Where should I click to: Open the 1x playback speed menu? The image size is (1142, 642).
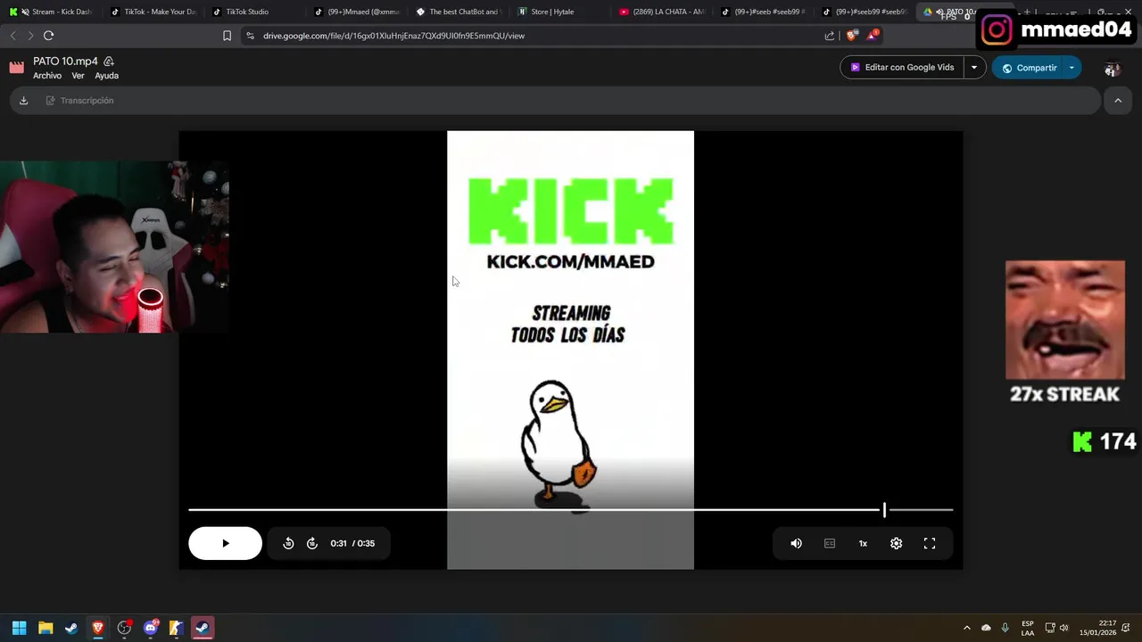pyautogui.click(x=863, y=543)
